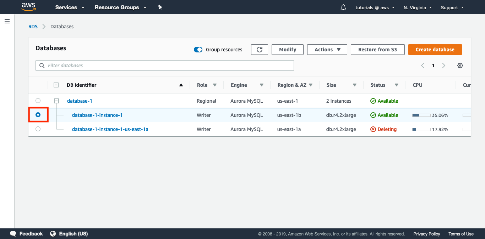Click the Regional role cell
This screenshot has width=485, height=239.
tap(206, 101)
